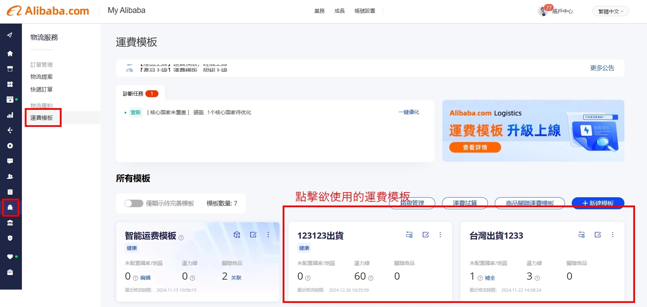Click the 查看詳情 banner button

tap(475, 147)
